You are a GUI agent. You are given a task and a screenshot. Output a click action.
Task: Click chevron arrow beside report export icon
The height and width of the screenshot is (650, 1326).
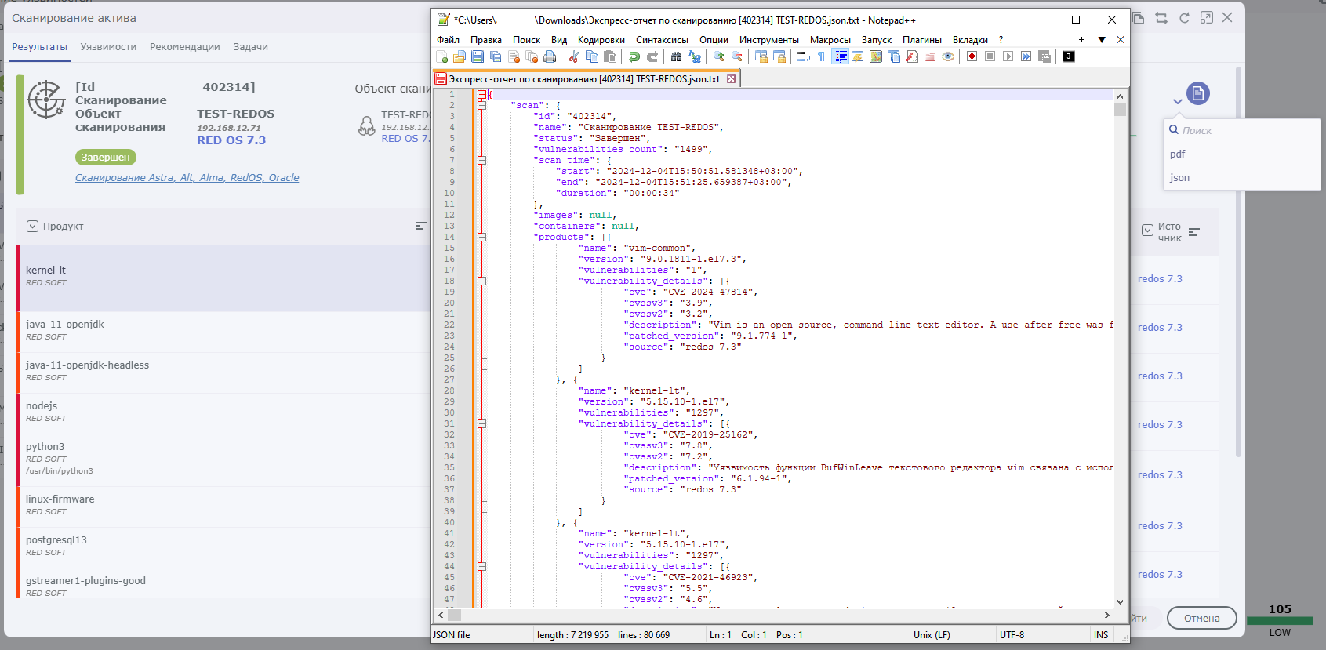[1177, 101]
